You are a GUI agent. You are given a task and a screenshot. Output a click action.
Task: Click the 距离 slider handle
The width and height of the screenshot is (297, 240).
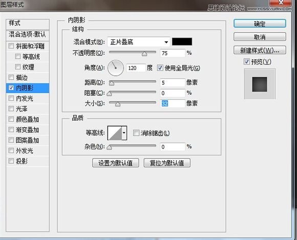click(x=112, y=83)
